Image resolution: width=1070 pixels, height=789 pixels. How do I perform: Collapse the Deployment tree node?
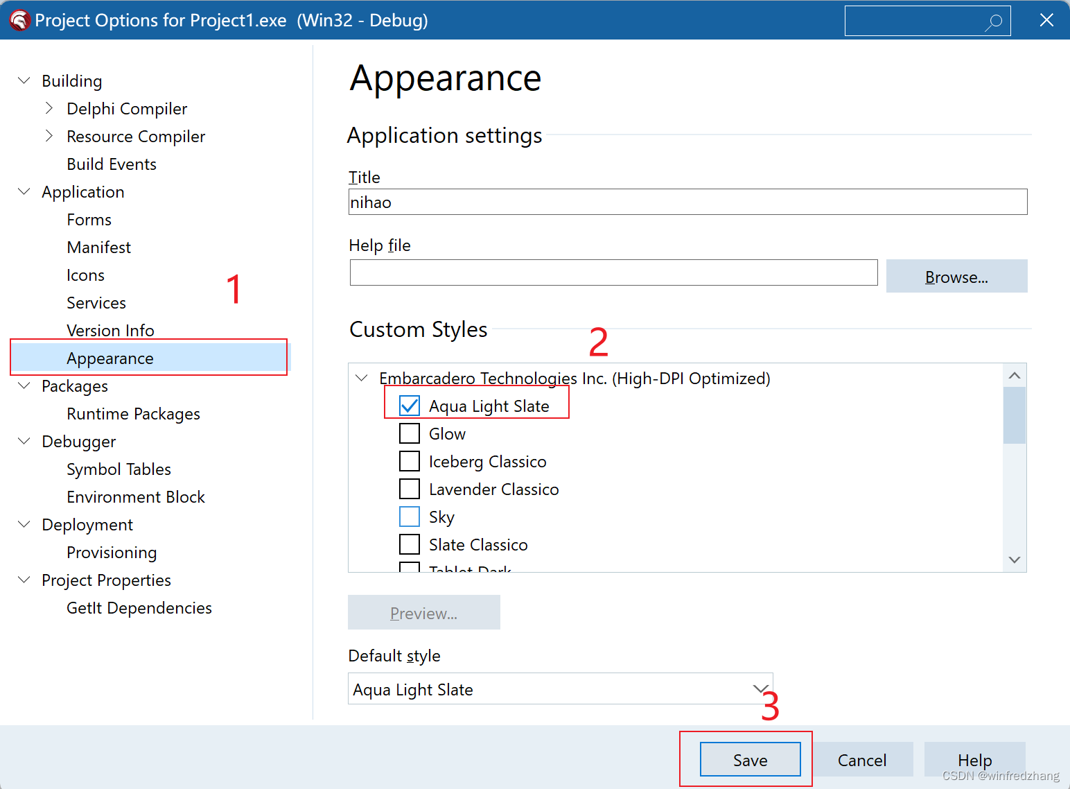click(24, 524)
